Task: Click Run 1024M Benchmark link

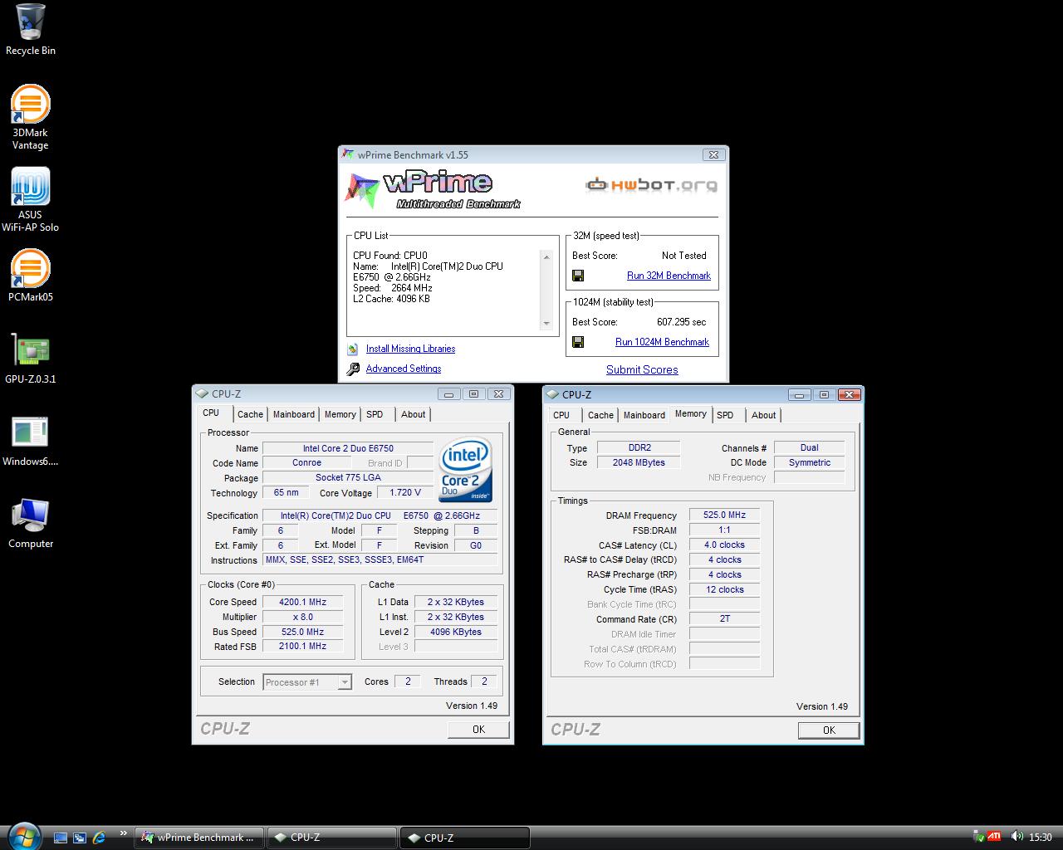Action: [662, 342]
